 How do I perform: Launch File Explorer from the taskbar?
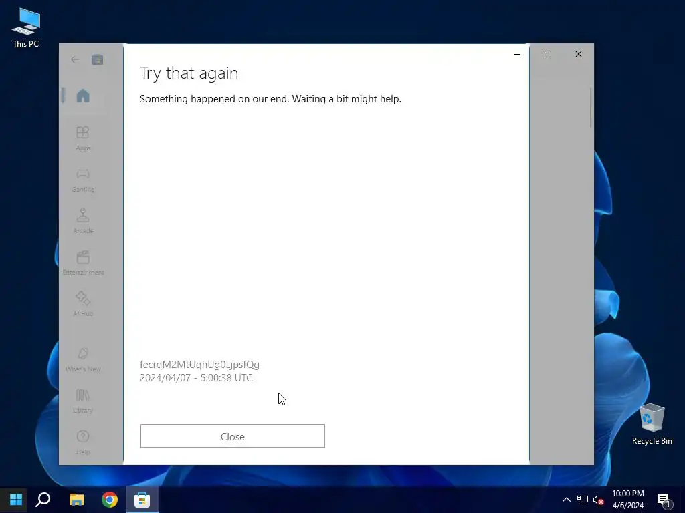click(76, 500)
